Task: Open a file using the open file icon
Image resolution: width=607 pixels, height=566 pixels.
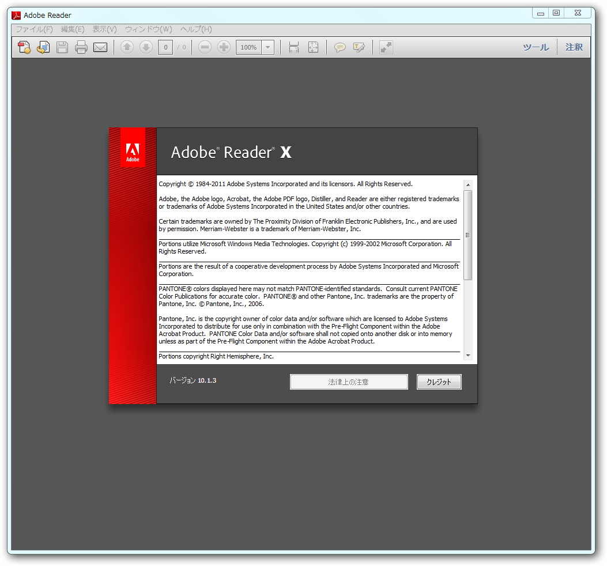Action: [x=24, y=47]
